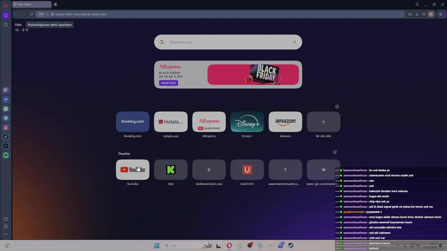Select the Hızlı Erişim tab
This screenshot has height=251, width=447.
32,5
